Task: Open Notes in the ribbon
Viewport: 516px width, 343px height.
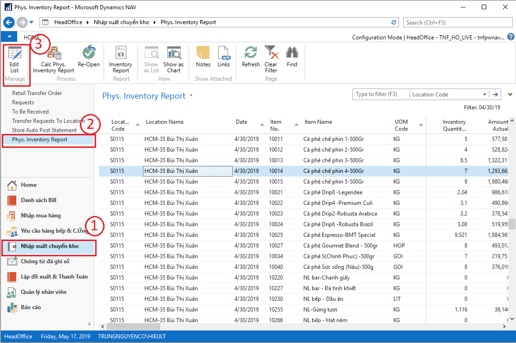Action: [203, 57]
